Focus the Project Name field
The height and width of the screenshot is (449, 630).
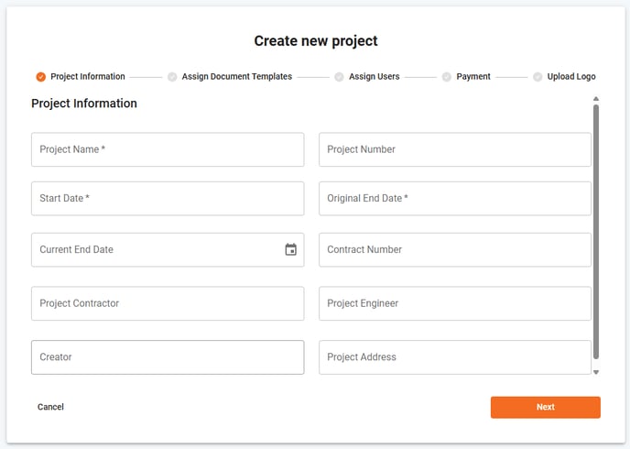168,149
